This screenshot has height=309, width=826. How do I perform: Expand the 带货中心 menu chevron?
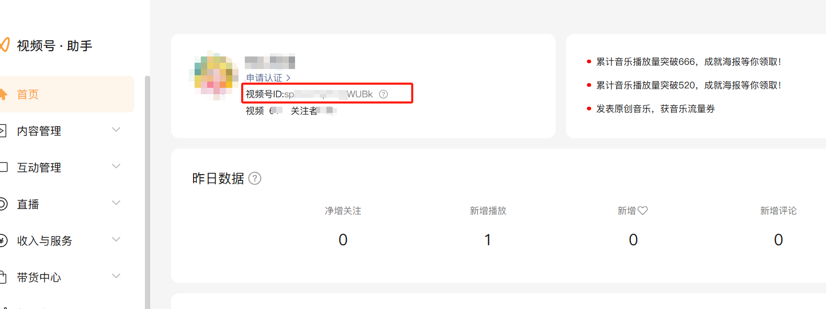[116, 276]
